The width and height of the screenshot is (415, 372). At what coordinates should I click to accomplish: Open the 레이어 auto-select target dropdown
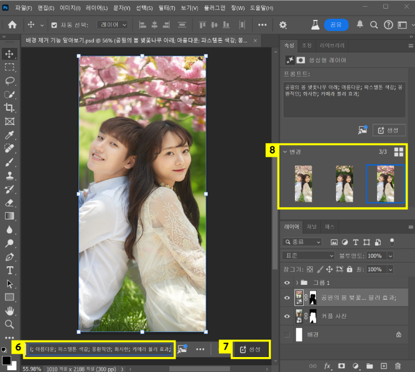(113, 25)
